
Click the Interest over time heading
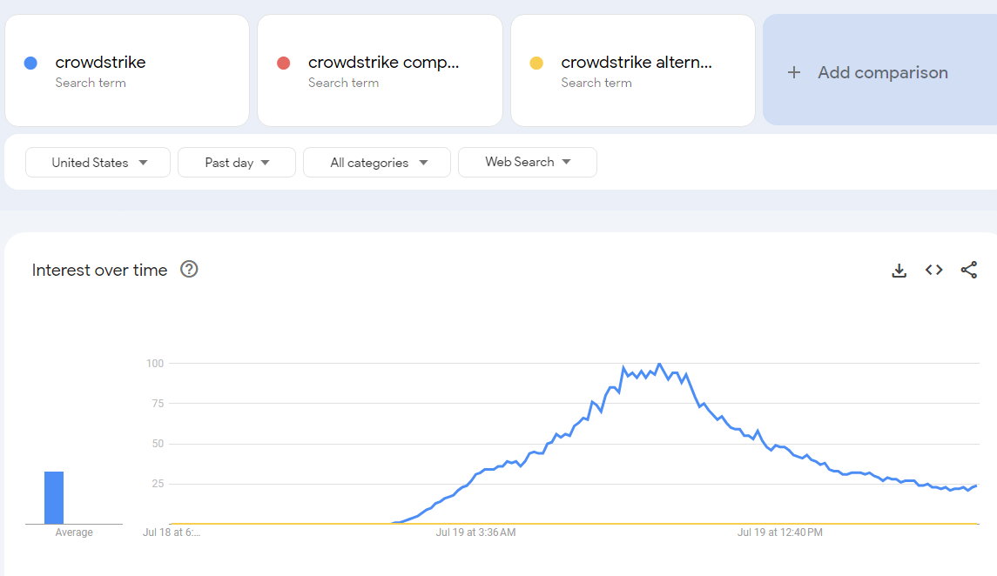99,270
